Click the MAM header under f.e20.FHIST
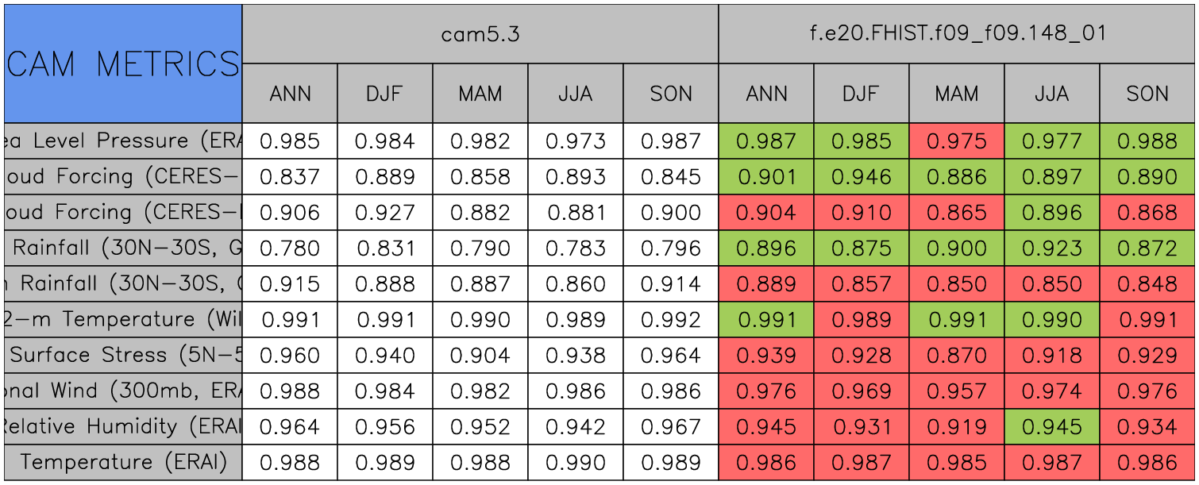The image size is (1199, 485). tap(957, 94)
